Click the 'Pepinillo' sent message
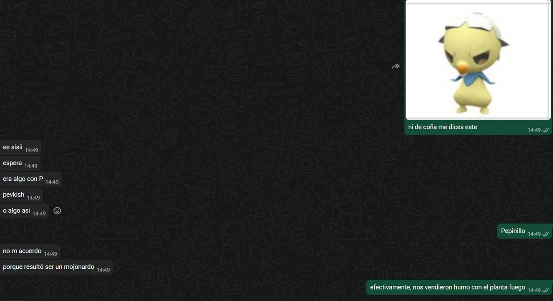Viewport: 553px width, 301px height. pyautogui.click(x=524, y=232)
